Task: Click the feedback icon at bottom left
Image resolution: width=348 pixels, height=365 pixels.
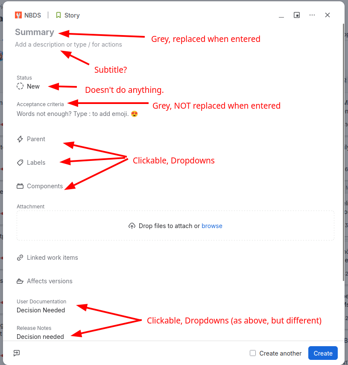Action: 17,353
